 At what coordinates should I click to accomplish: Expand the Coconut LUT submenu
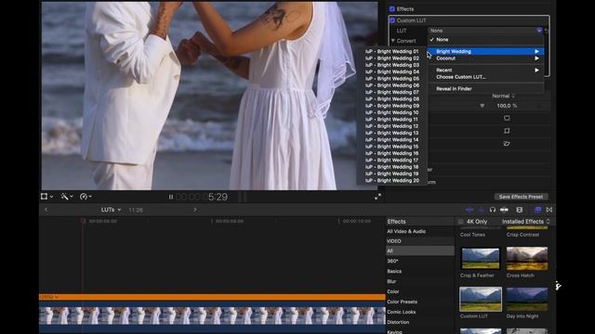(485, 58)
